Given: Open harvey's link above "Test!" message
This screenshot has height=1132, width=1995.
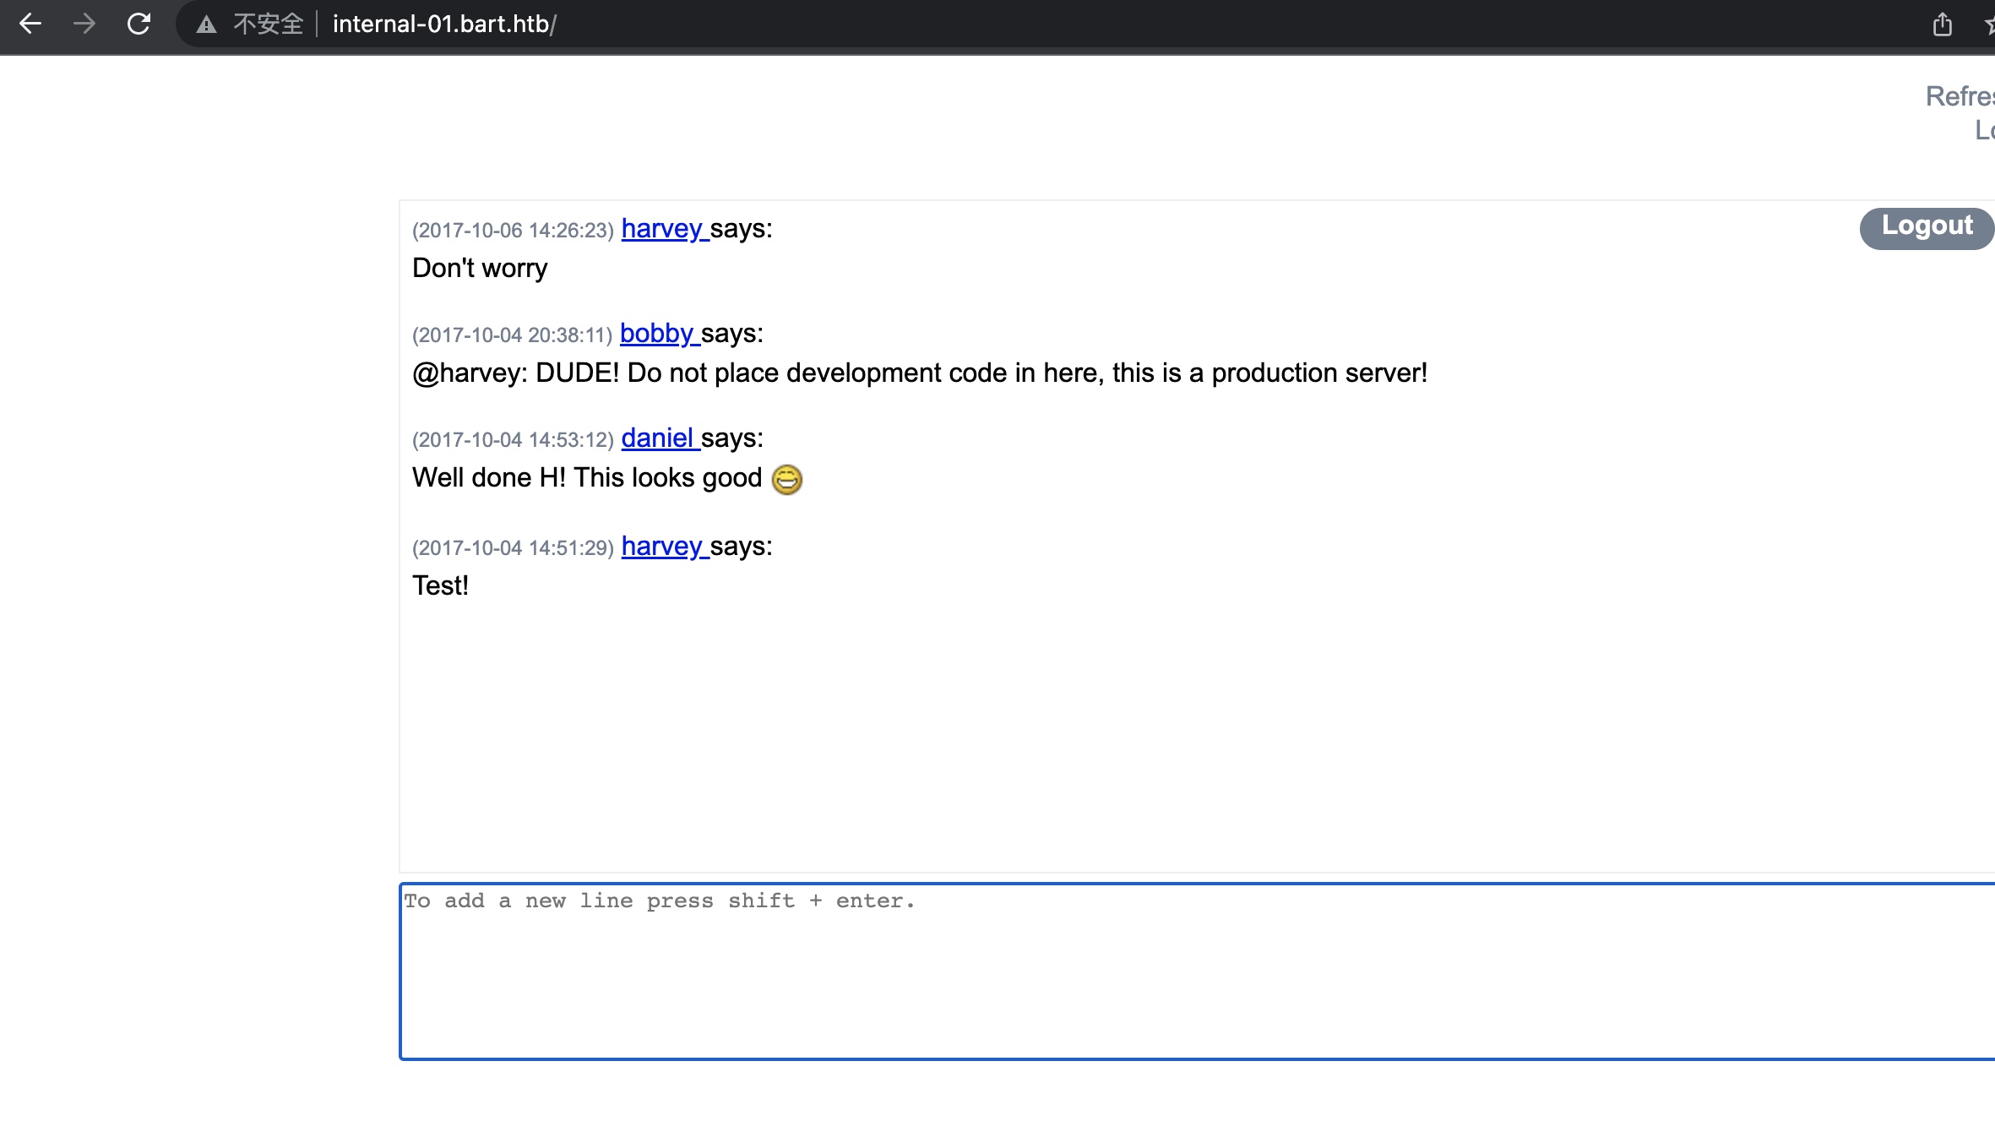Looking at the screenshot, I should click(x=662, y=546).
